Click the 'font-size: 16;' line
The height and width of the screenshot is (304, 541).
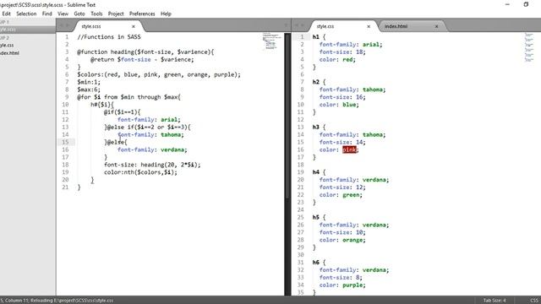point(342,97)
